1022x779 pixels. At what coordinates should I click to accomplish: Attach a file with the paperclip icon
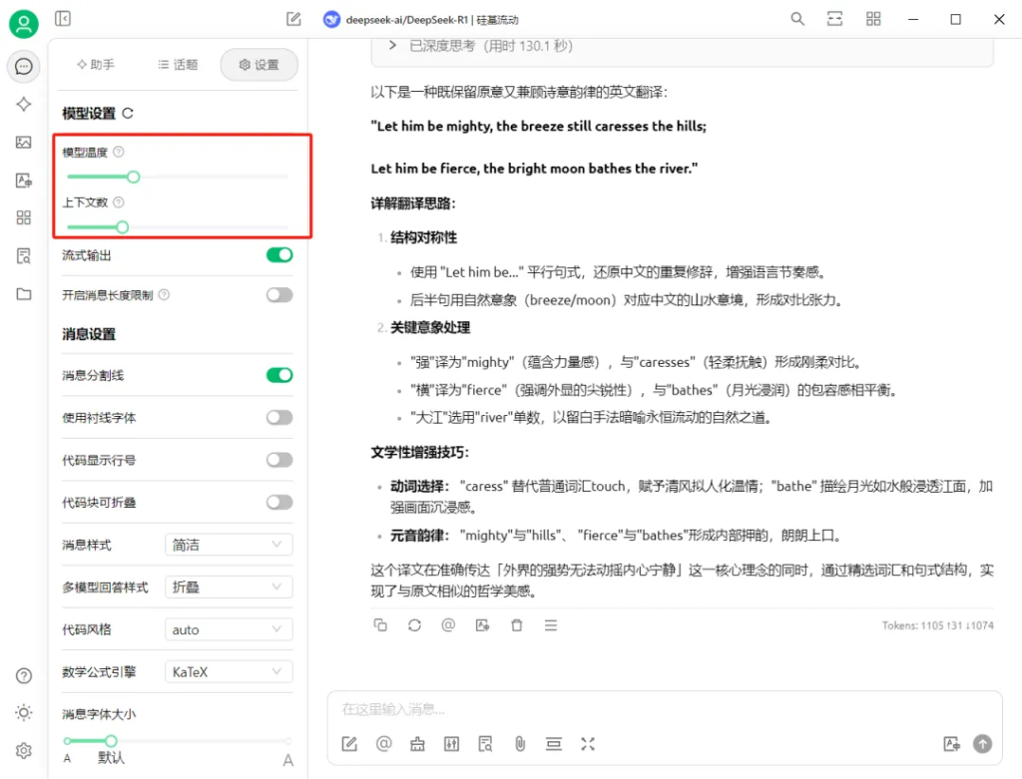click(519, 743)
